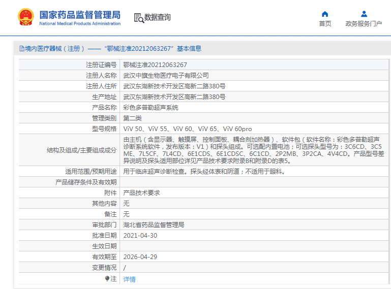The image size is (391, 289).
Task: Go to 首页 text label
Action: pos(325,23)
